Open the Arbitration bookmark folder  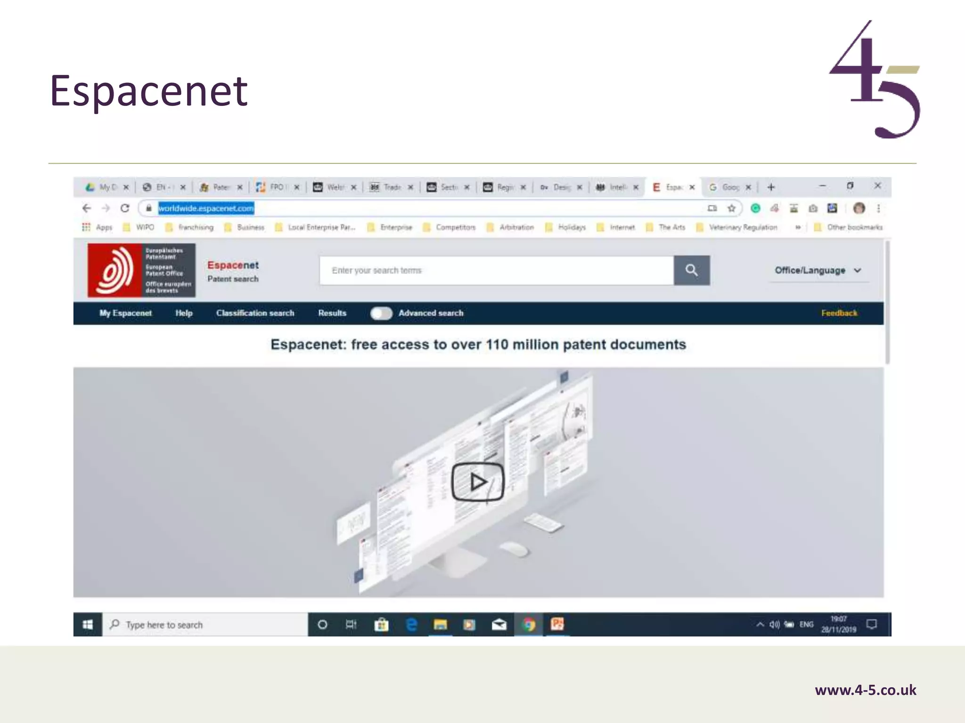click(510, 227)
